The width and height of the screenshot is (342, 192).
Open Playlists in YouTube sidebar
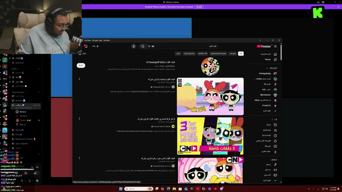click(x=270, y=130)
